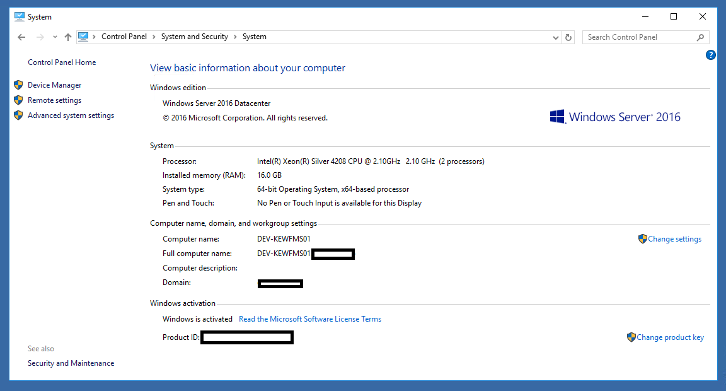Read the Microsoft Software License Terms
726x391 pixels.
309,319
